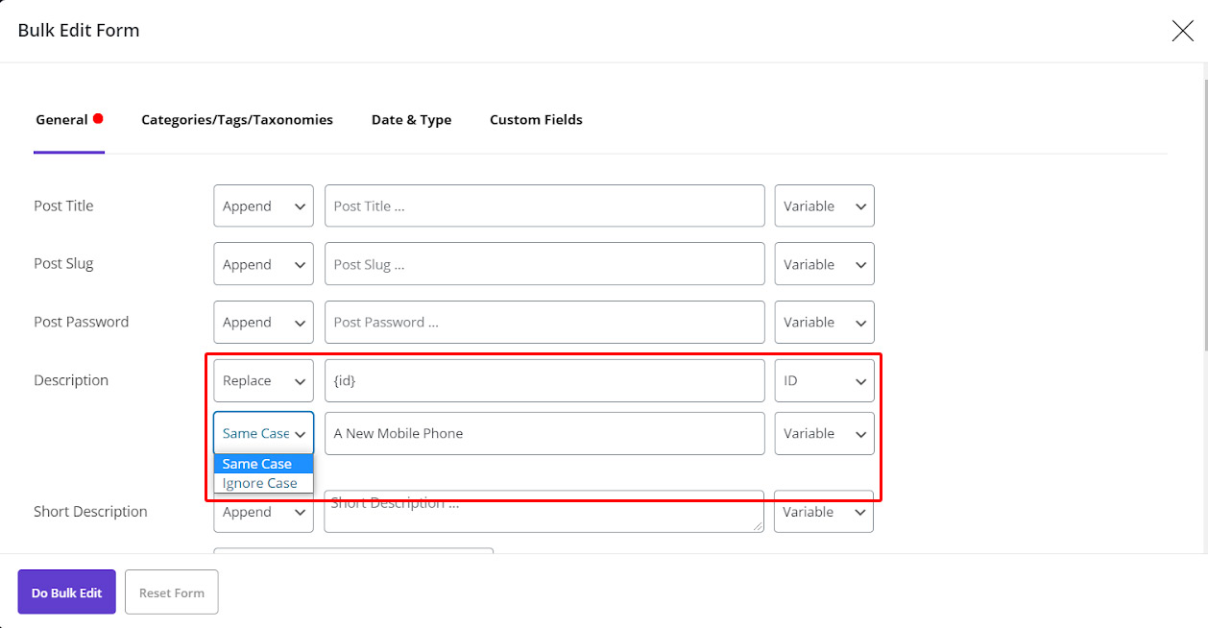
Task: Open the Post Password Append dropdown
Action: (263, 323)
